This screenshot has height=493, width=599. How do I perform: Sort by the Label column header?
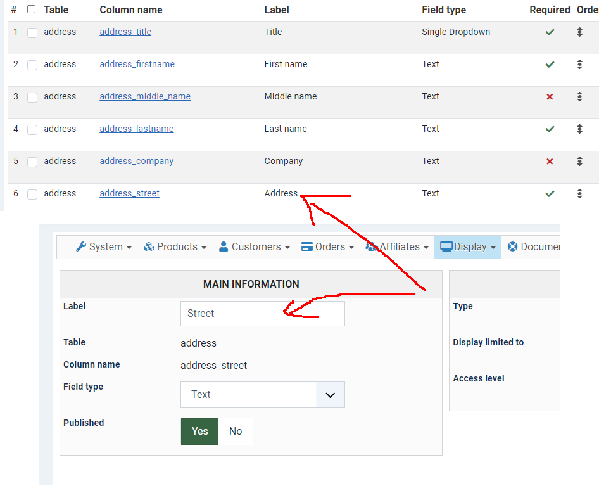tap(277, 10)
